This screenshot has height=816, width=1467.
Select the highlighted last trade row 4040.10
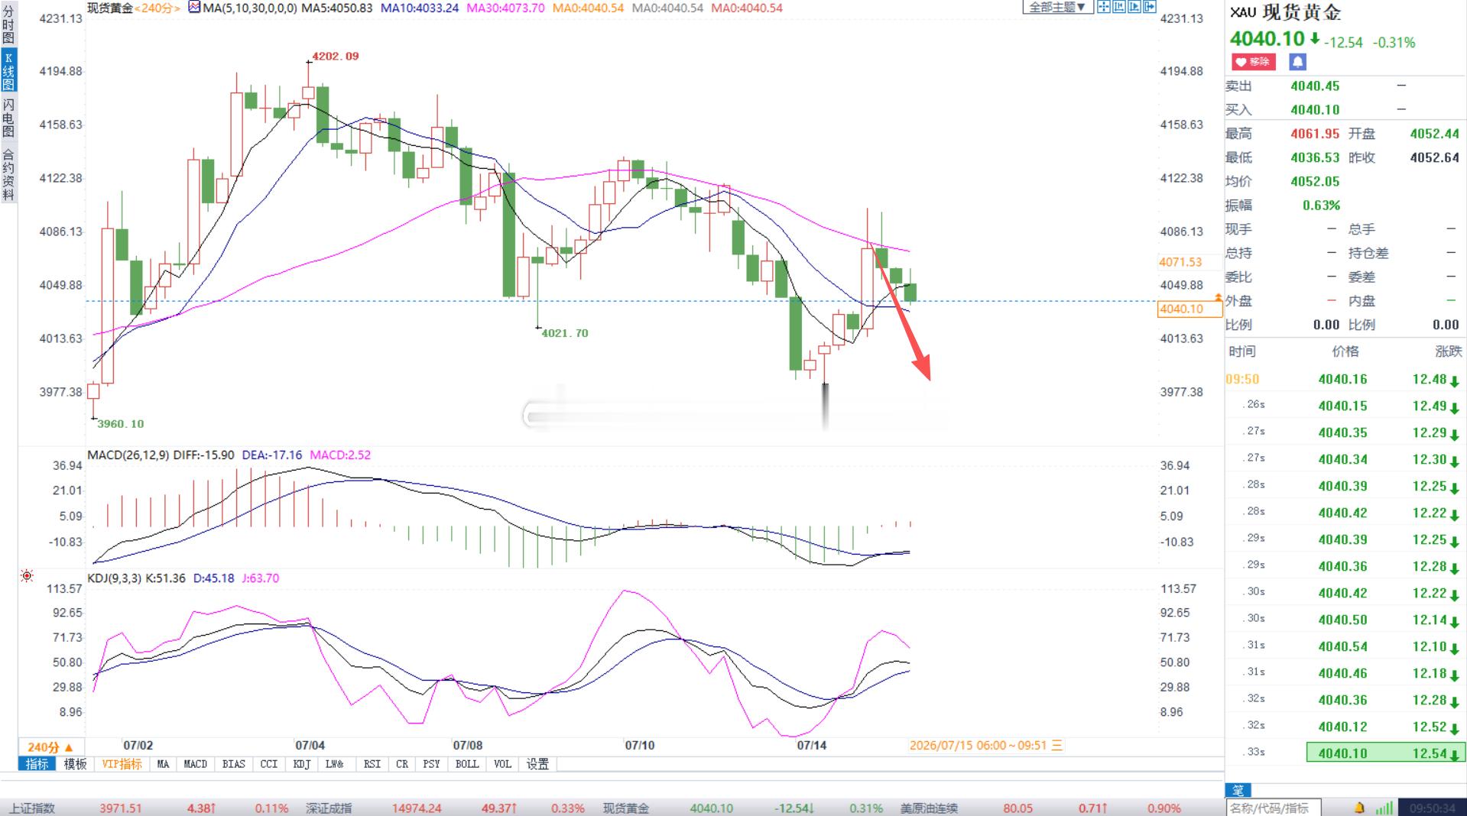[x=1385, y=753]
